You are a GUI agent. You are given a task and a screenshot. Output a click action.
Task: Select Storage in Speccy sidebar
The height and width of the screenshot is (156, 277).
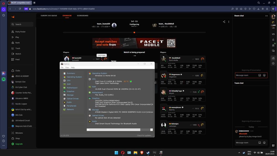tap(70, 95)
